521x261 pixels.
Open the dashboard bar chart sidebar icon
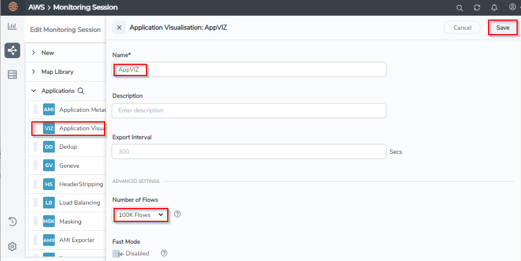[x=12, y=26]
